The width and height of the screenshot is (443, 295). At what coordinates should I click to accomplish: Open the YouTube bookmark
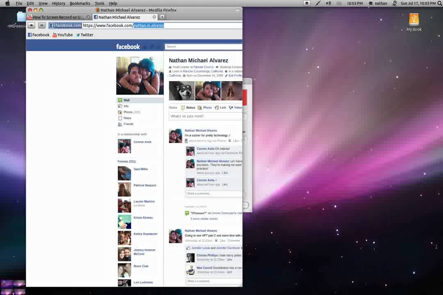63,35
